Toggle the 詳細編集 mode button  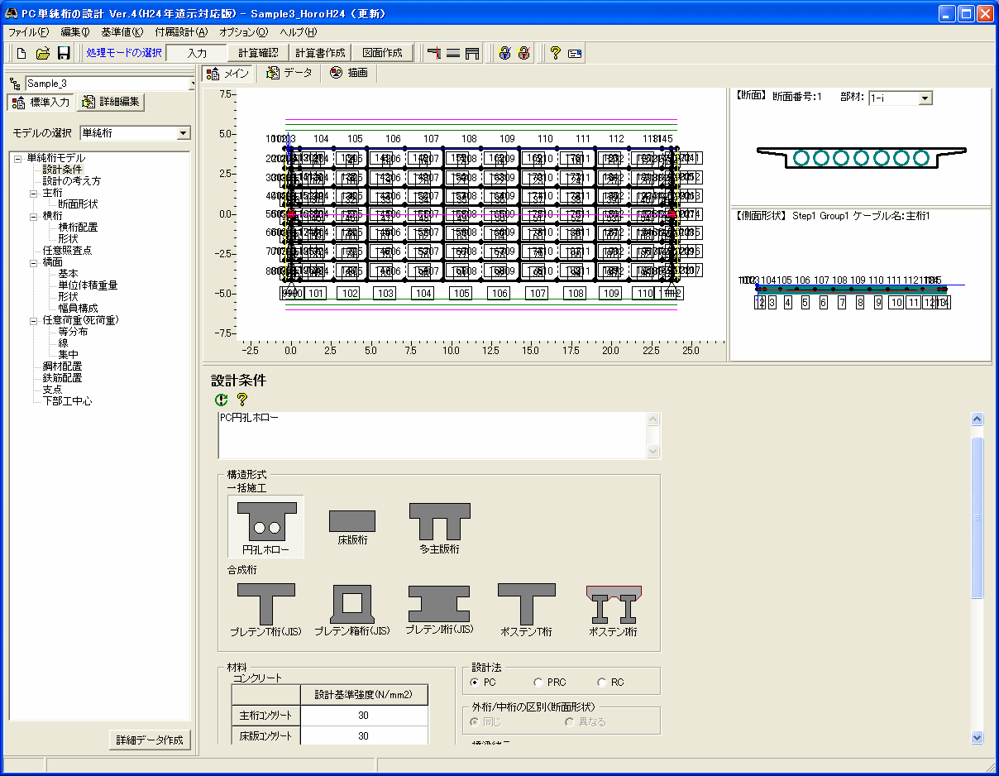[112, 103]
